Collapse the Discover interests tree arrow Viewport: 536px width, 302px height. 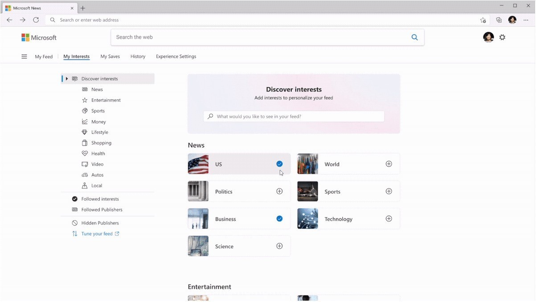point(67,79)
